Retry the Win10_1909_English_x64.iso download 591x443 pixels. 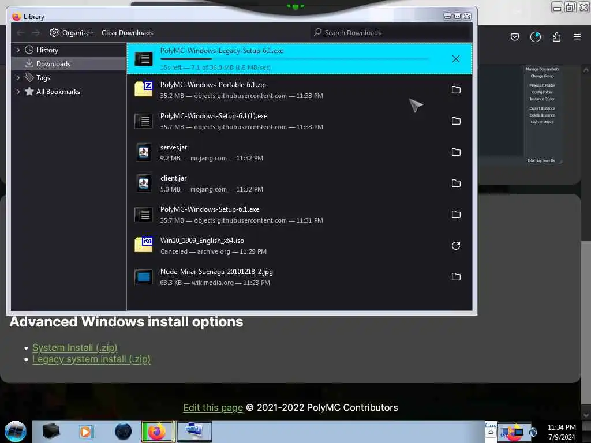click(456, 246)
